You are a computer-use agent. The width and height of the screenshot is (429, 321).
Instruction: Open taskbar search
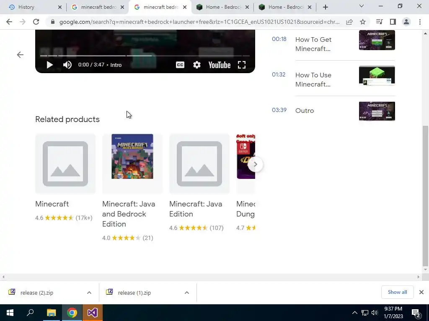[x=30, y=313]
